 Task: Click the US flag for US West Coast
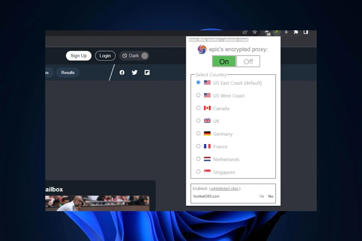click(x=207, y=95)
